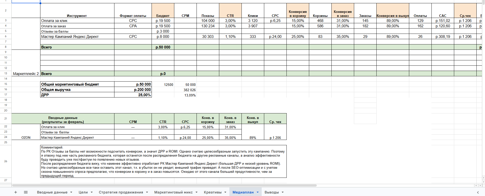Image resolution: width=485 pixels, height=196 pixels.
Task: Open the all sheets list menu
Action: click(26, 192)
